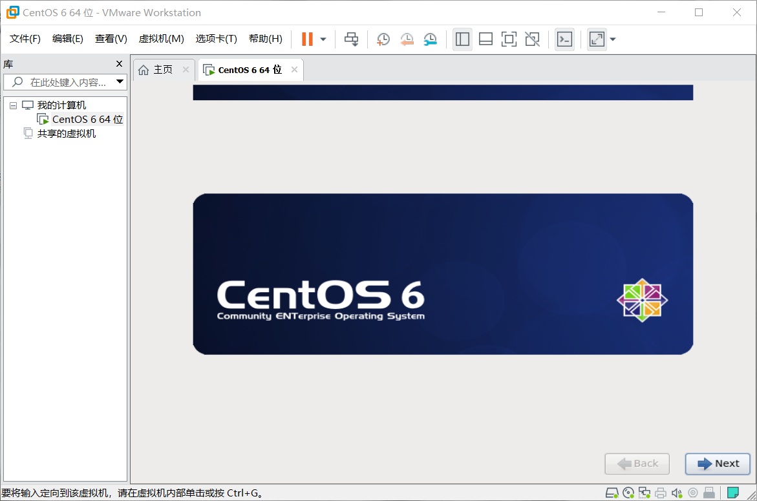757x501 pixels.
Task: Open the 选项卡(T) menu
Action: tap(217, 39)
